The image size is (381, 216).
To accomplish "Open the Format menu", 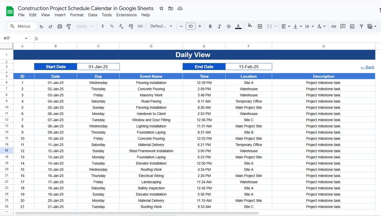I will (x=77, y=15).
